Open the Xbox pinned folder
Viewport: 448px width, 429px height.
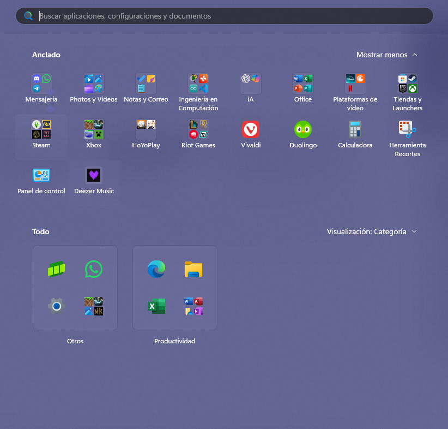pos(94,129)
